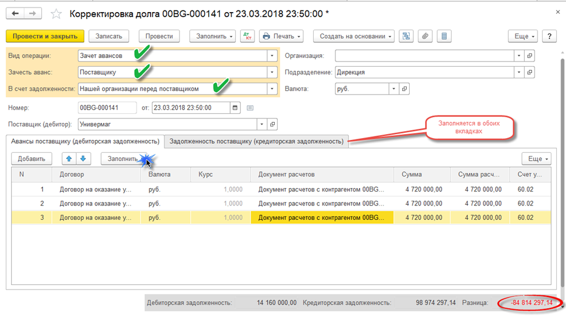
Task: Move the selected row up with arrow
Action: 69,158
